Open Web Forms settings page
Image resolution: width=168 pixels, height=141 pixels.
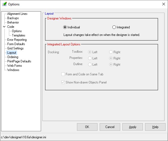tap(15, 66)
